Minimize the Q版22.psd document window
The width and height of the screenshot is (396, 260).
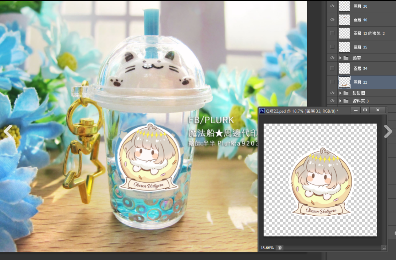point(356,110)
